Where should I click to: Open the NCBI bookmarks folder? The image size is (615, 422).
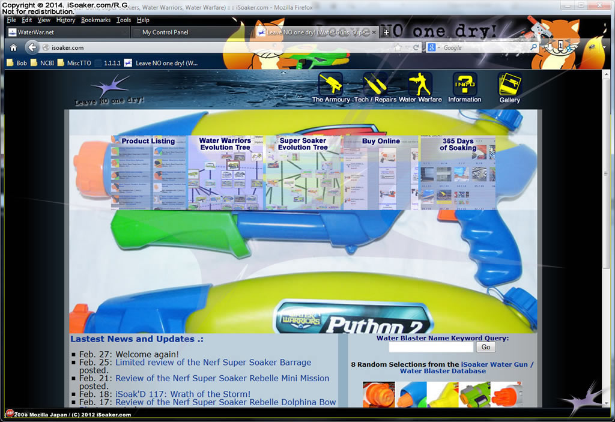[43, 63]
